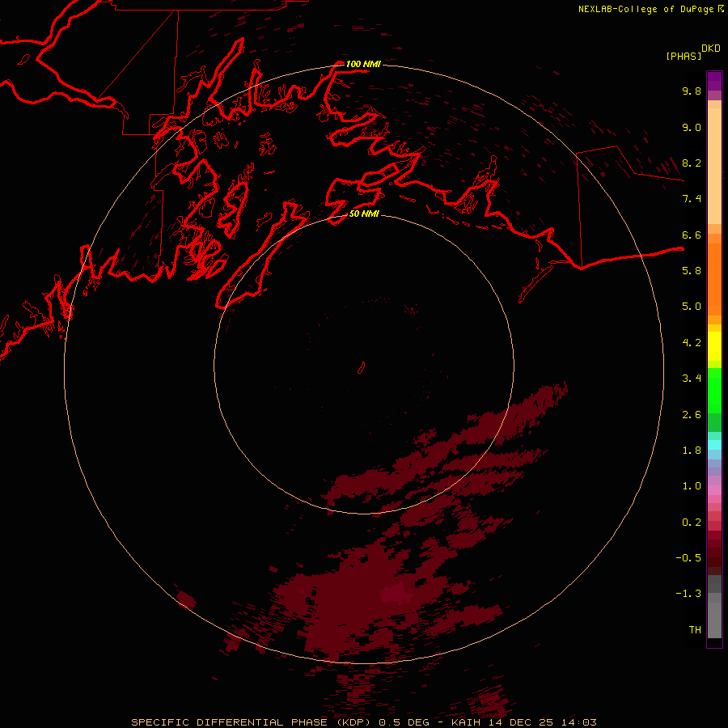Click the 5.0 value on the color scale
728x728 pixels.
coord(692,307)
